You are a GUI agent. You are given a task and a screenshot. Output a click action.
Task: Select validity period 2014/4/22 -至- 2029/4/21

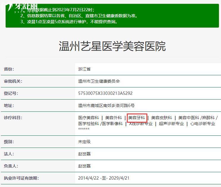coord(104,178)
